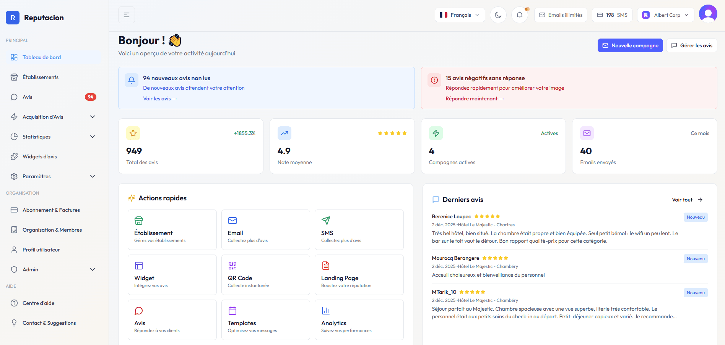This screenshot has width=725, height=345.
Task: Go to Établissements in the sidebar
Action: tap(41, 77)
